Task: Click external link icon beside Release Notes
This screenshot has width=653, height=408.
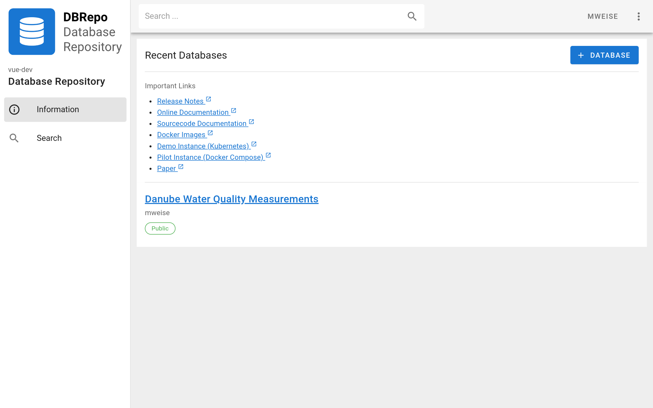Action: (x=209, y=99)
